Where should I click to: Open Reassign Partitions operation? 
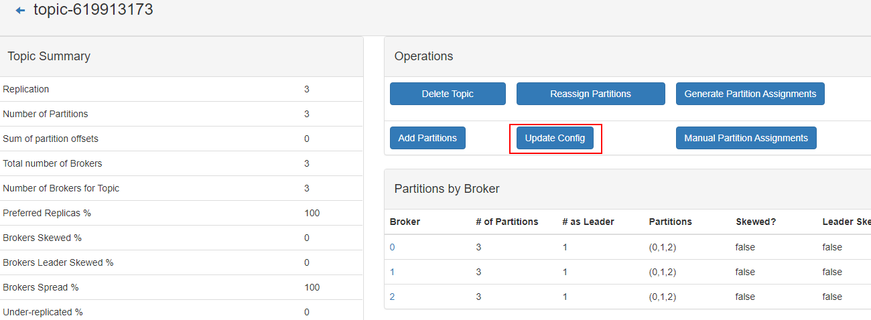click(x=590, y=94)
